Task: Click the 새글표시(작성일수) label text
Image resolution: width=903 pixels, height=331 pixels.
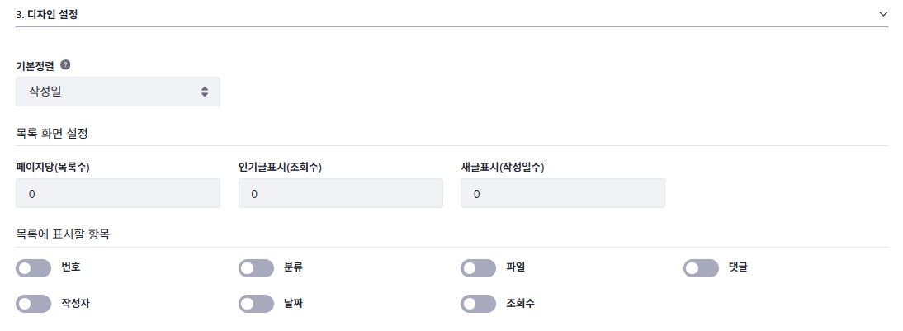Action: tap(502, 167)
